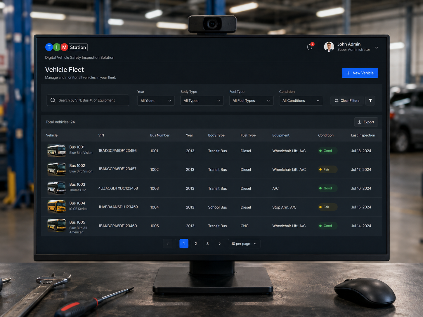
Task: Open the Body Type All Types dropdown
Action: pos(202,101)
